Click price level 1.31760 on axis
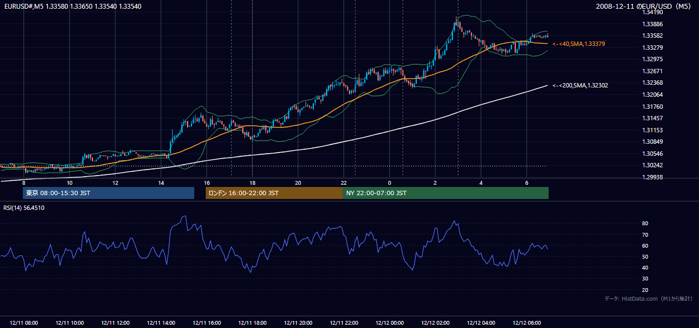This screenshot has height=328, width=699. coord(653,107)
